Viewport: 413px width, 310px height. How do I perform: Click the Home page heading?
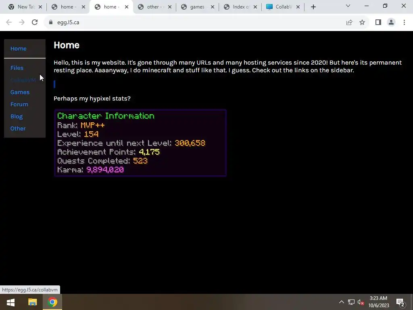67,45
